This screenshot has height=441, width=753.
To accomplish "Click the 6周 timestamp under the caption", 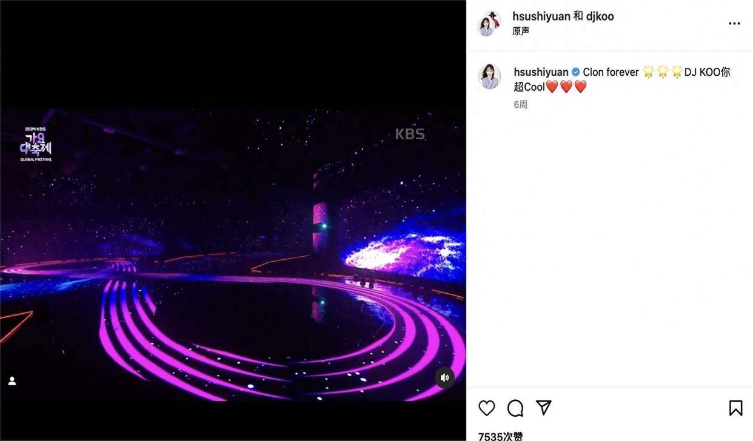I will [520, 105].
